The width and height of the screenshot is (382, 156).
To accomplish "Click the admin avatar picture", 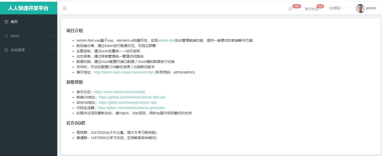I will coord(360,8).
